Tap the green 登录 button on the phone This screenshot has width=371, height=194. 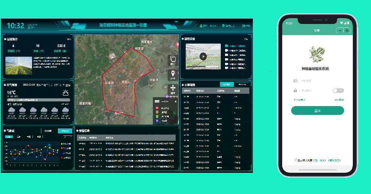click(317, 111)
